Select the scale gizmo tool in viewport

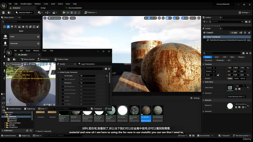(155, 18)
